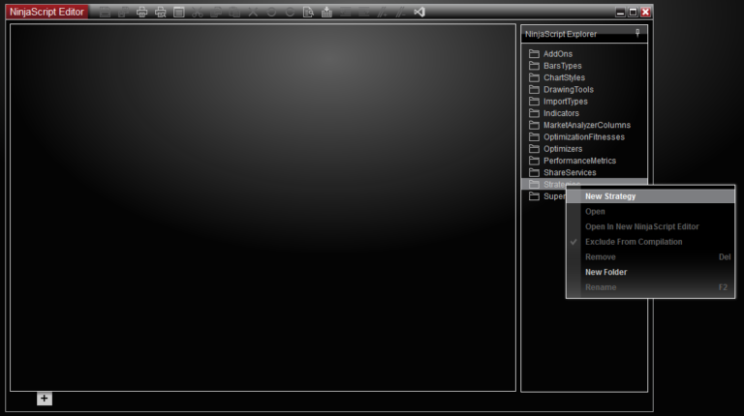Screen dimensions: 744x416
Task: Expand the AddOns folder
Action: coord(557,54)
